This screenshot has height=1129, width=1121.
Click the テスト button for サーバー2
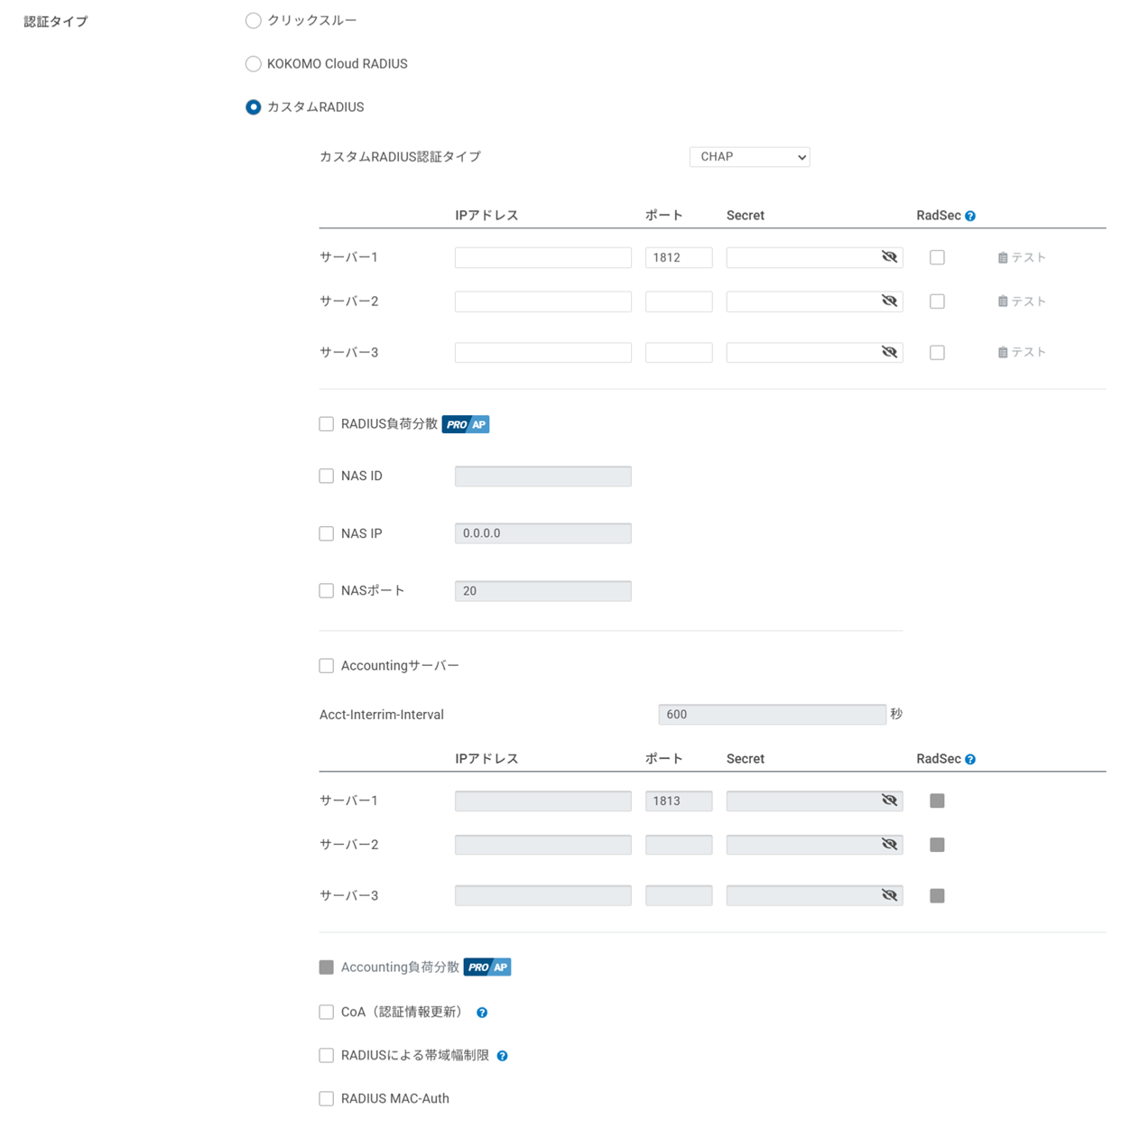(x=1022, y=301)
